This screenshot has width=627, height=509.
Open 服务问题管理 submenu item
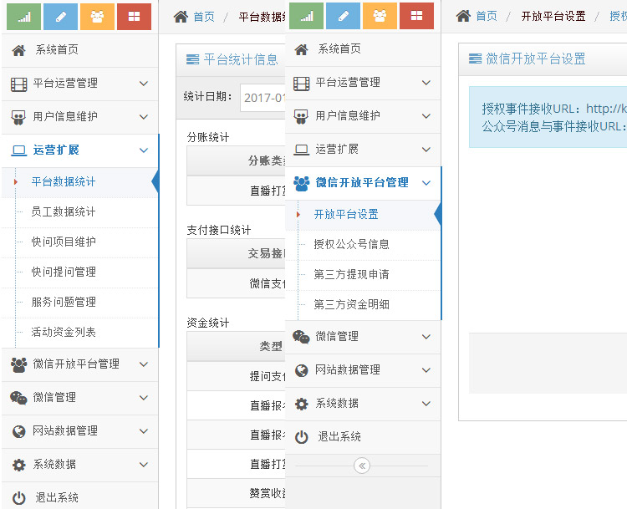point(80,303)
